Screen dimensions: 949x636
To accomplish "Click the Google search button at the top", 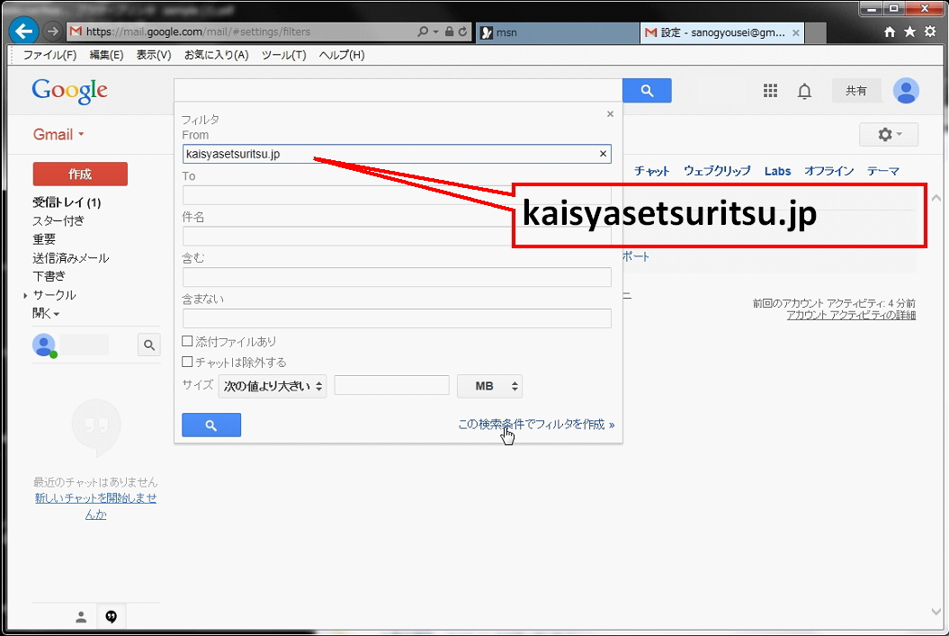I will (647, 90).
